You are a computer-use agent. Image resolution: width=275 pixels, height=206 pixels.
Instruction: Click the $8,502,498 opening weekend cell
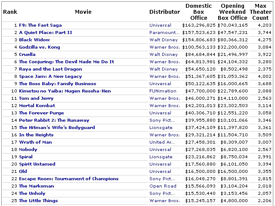coord(234,69)
